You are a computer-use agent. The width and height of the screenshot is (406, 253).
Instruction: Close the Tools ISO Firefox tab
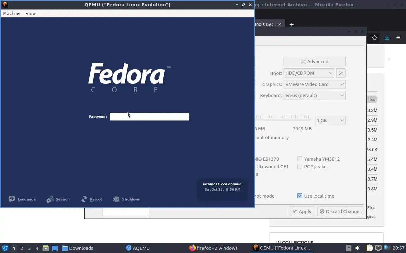(x=279, y=24)
